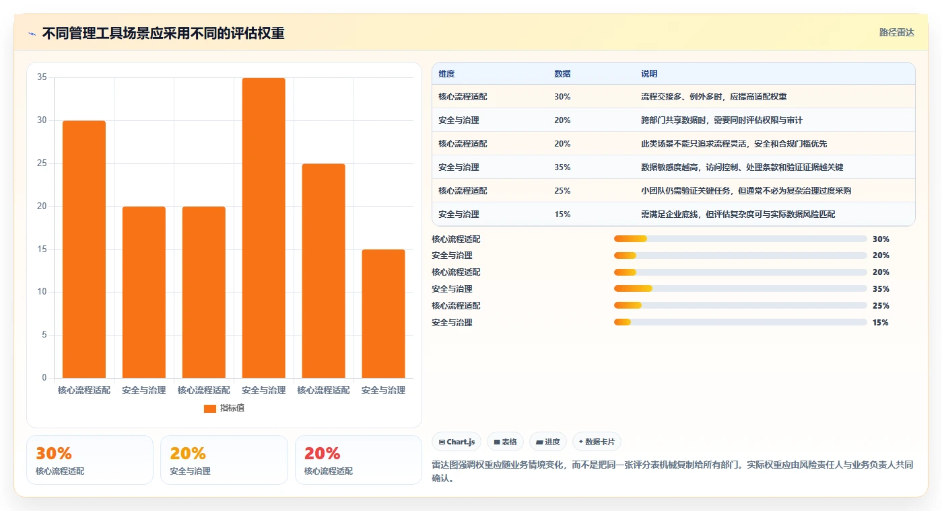Click the chart bar reaching 25

pyautogui.click(x=323, y=271)
